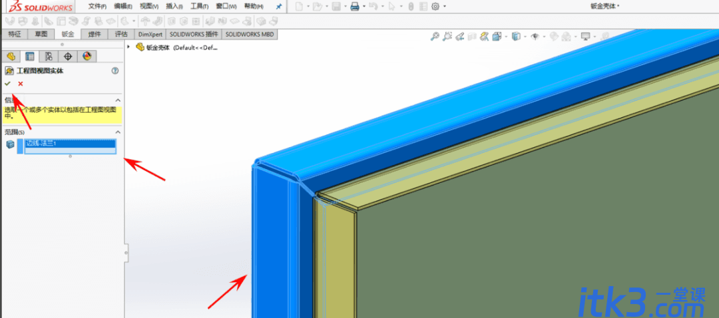The height and width of the screenshot is (318, 719).
Task: Click View Settings monitor icon
Action: point(585,36)
